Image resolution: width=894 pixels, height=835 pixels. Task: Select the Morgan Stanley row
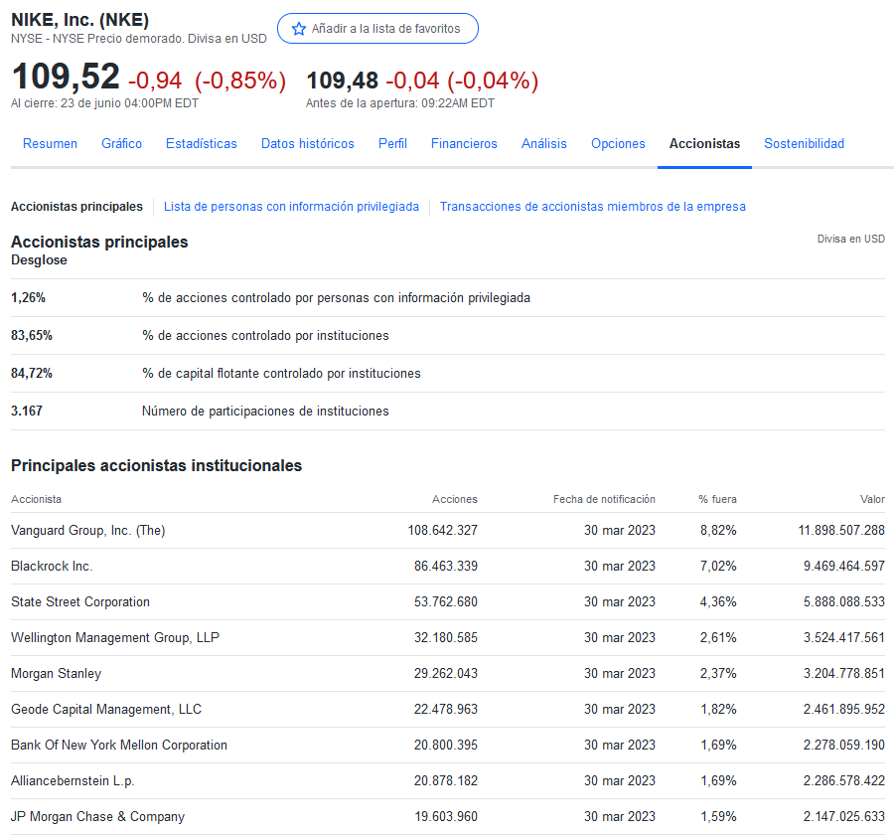tap(448, 674)
